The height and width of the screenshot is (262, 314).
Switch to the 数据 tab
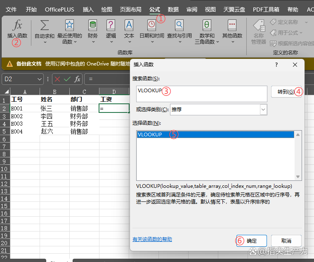(173, 9)
